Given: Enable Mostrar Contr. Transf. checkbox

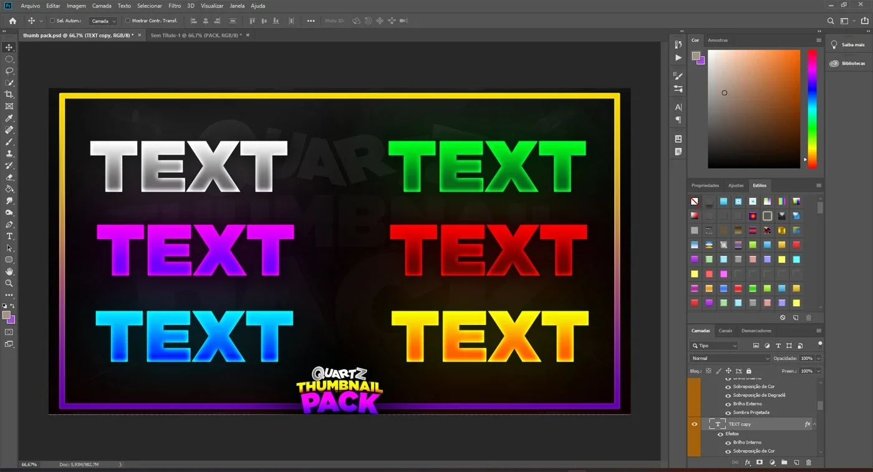Looking at the screenshot, I should click(128, 21).
